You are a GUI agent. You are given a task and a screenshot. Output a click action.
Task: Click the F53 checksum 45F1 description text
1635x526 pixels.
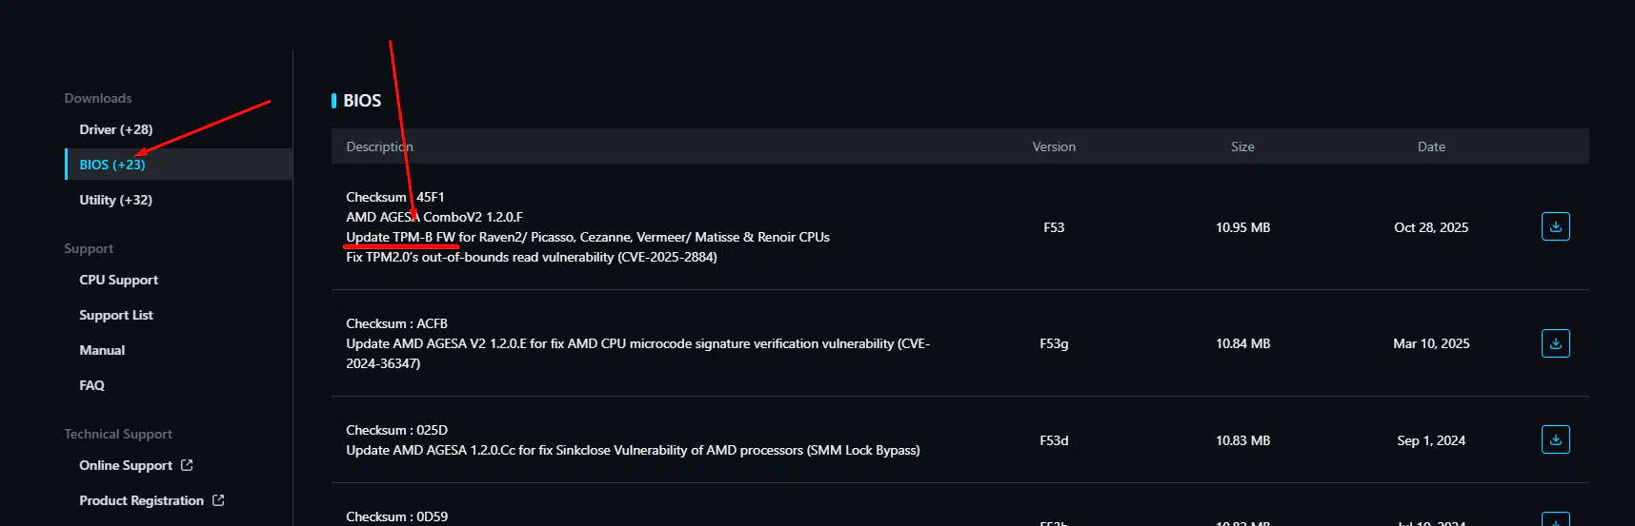(x=394, y=197)
